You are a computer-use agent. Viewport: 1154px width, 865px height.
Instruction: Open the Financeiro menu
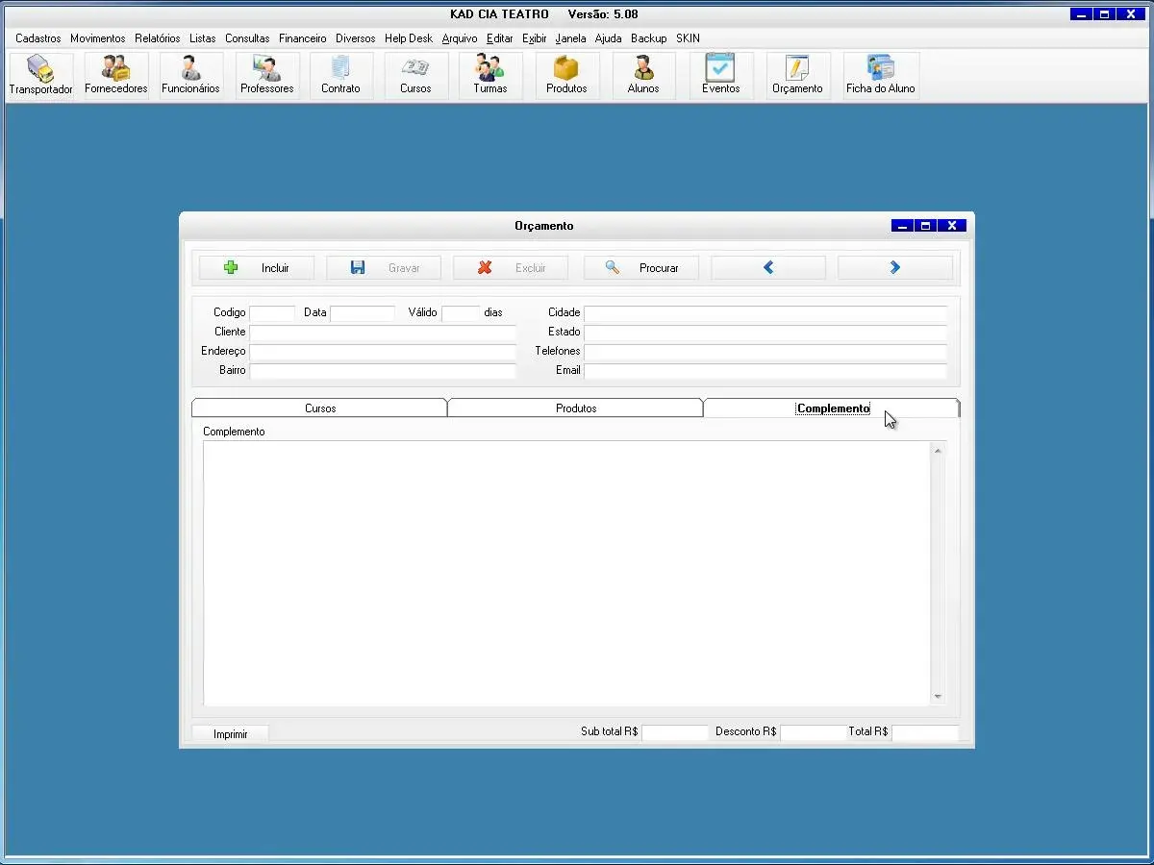[x=303, y=38]
